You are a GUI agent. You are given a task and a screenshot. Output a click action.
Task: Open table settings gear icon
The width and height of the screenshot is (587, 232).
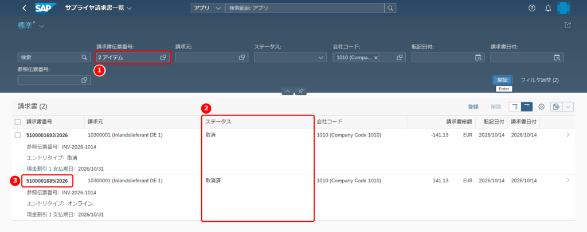point(541,107)
